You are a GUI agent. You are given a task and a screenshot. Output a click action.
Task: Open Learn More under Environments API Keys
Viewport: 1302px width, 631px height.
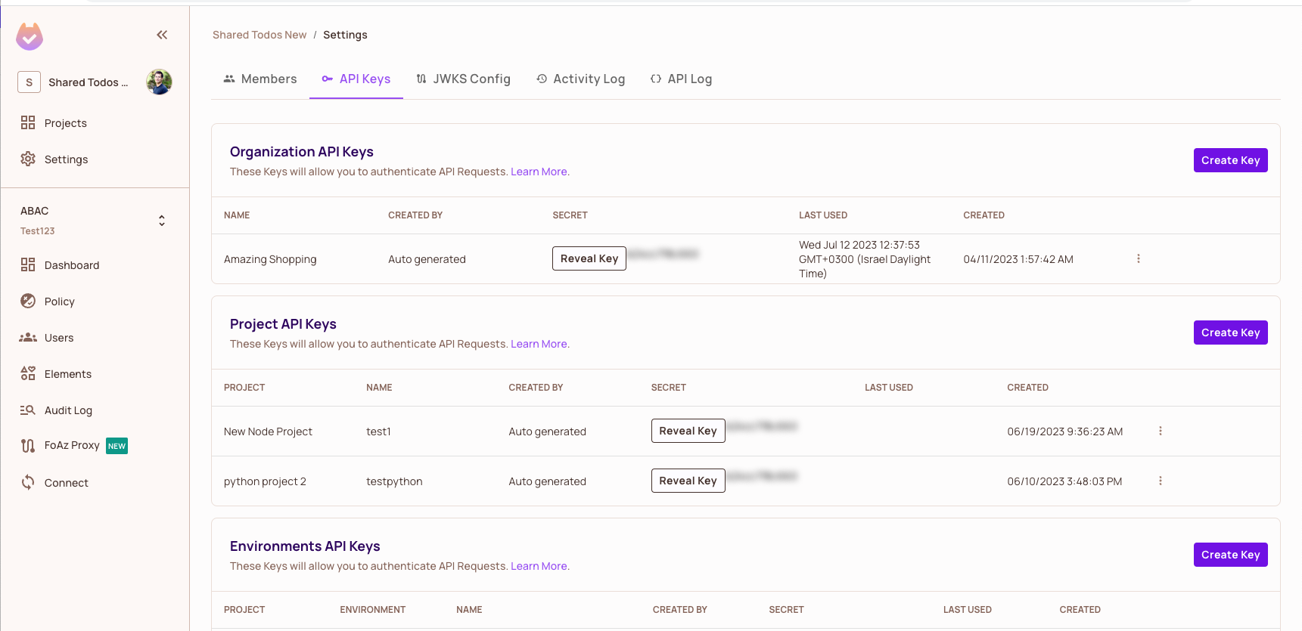[540, 566]
